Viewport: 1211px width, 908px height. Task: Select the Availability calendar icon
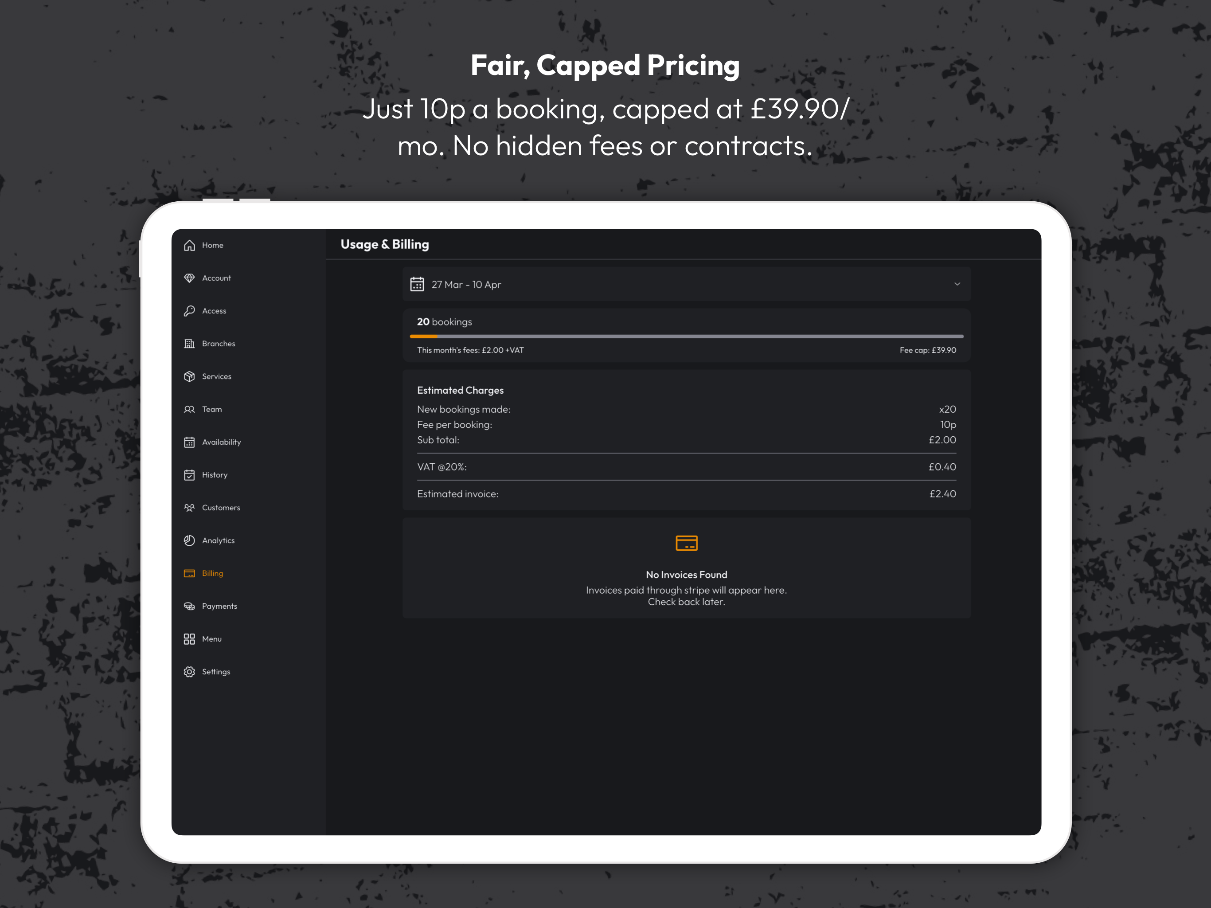[189, 442]
